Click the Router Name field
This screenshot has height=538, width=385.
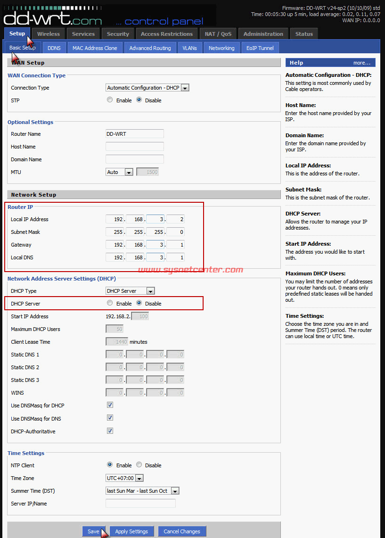pos(135,134)
